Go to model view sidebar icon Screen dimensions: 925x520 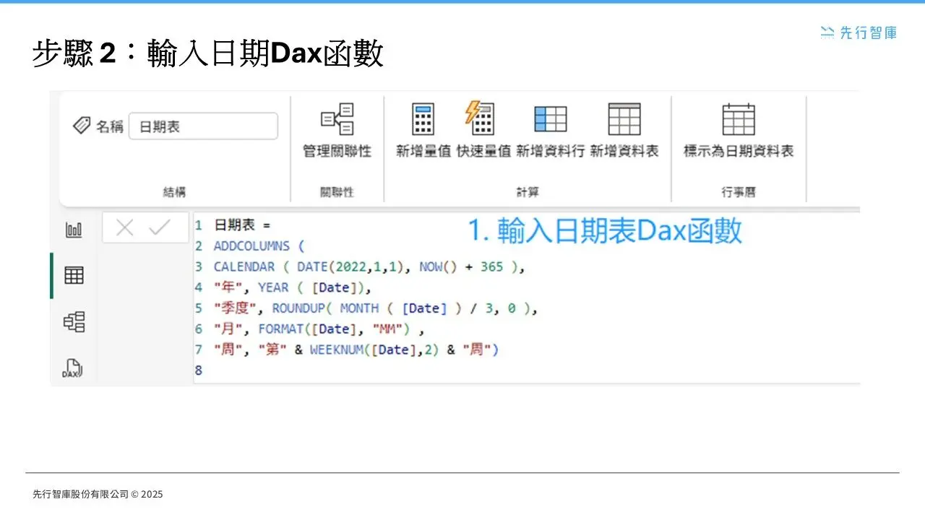click(x=74, y=321)
